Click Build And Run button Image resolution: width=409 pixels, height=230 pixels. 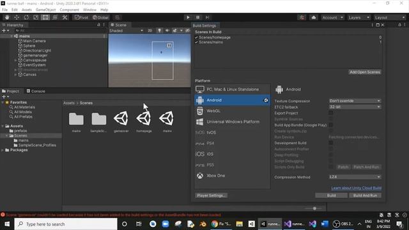click(365, 195)
